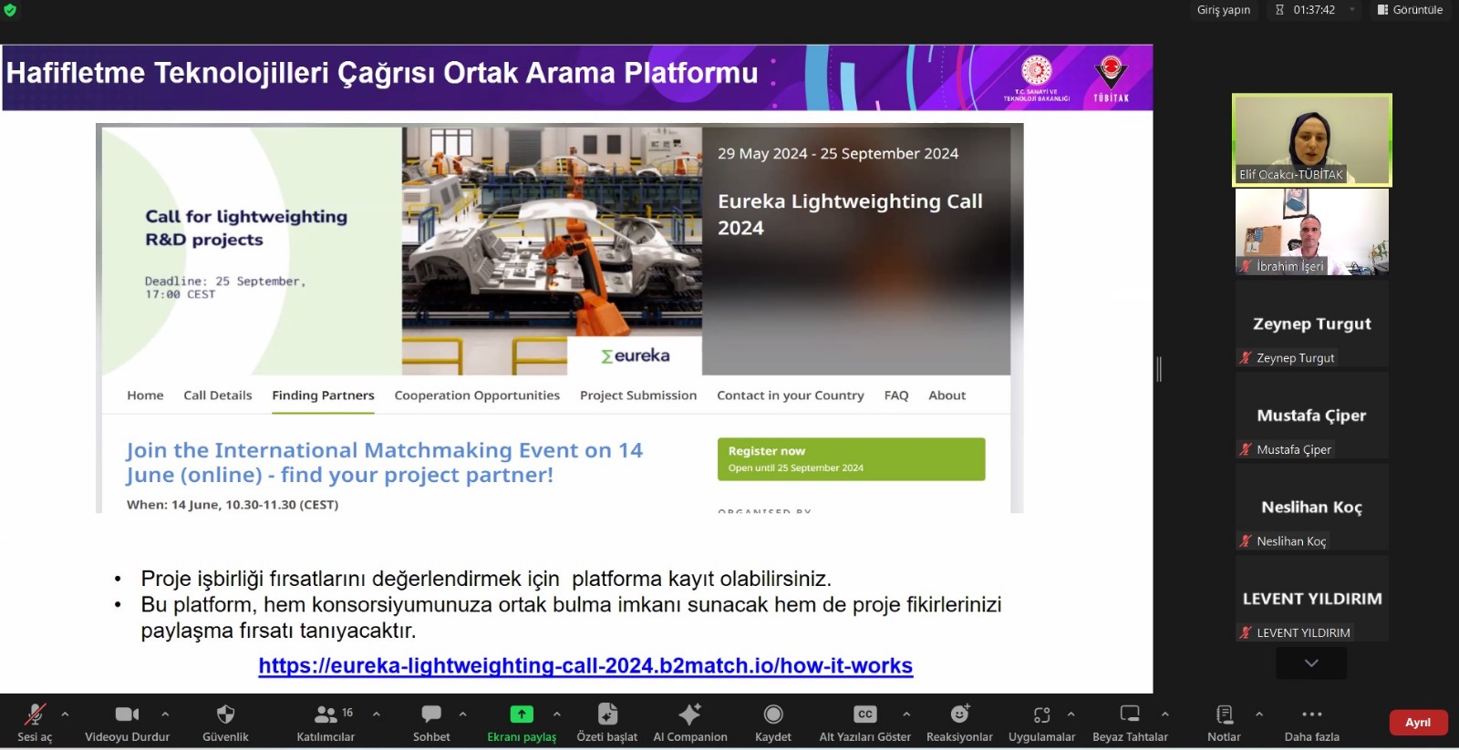Image resolution: width=1459 pixels, height=750 pixels.
Task: Open Call Details tab
Action: coord(217,396)
